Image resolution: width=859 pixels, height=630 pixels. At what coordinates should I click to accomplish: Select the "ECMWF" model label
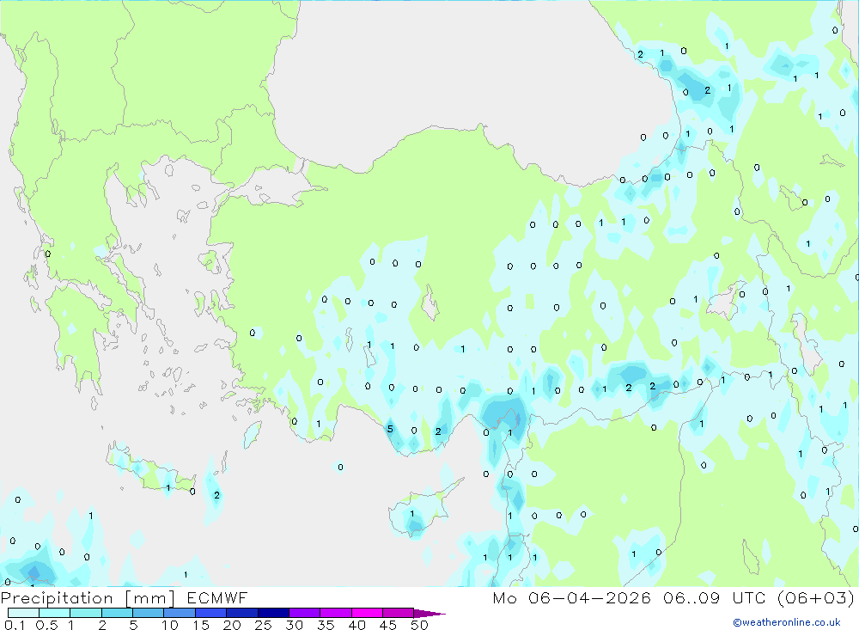pyautogui.click(x=217, y=597)
